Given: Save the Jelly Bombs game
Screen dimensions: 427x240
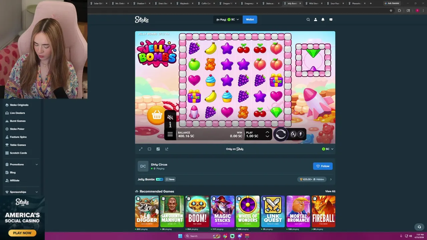Looking at the screenshot, I should pos(170,179).
